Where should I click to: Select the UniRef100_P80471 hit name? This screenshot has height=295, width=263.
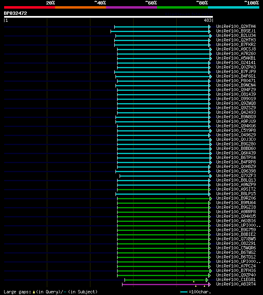point(236,81)
